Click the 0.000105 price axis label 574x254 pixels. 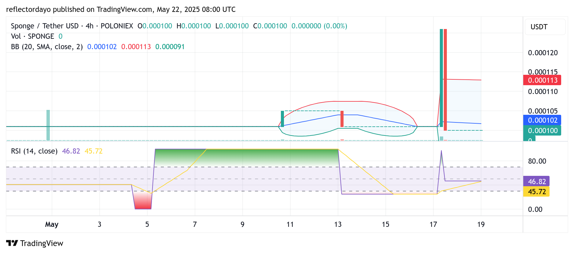pyautogui.click(x=543, y=111)
